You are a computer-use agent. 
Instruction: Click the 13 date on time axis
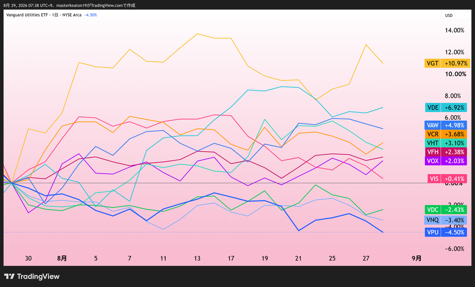pos(197,258)
